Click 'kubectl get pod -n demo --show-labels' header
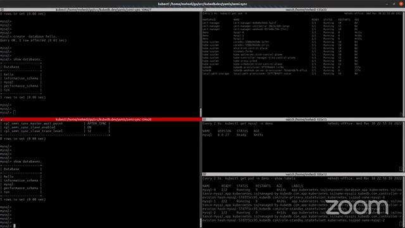 260,179
